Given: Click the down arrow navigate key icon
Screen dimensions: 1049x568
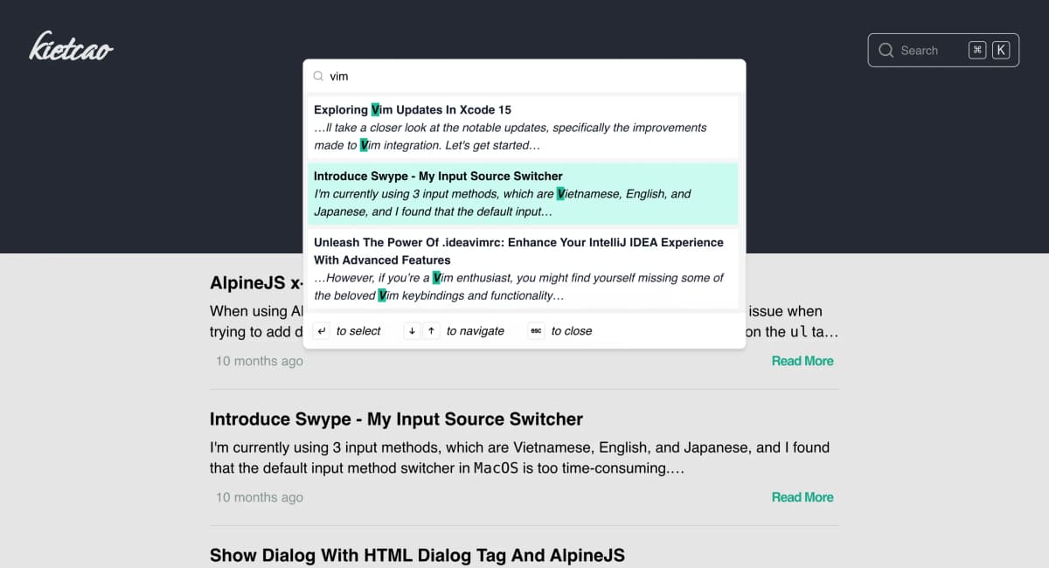Looking at the screenshot, I should click(412, 331).
